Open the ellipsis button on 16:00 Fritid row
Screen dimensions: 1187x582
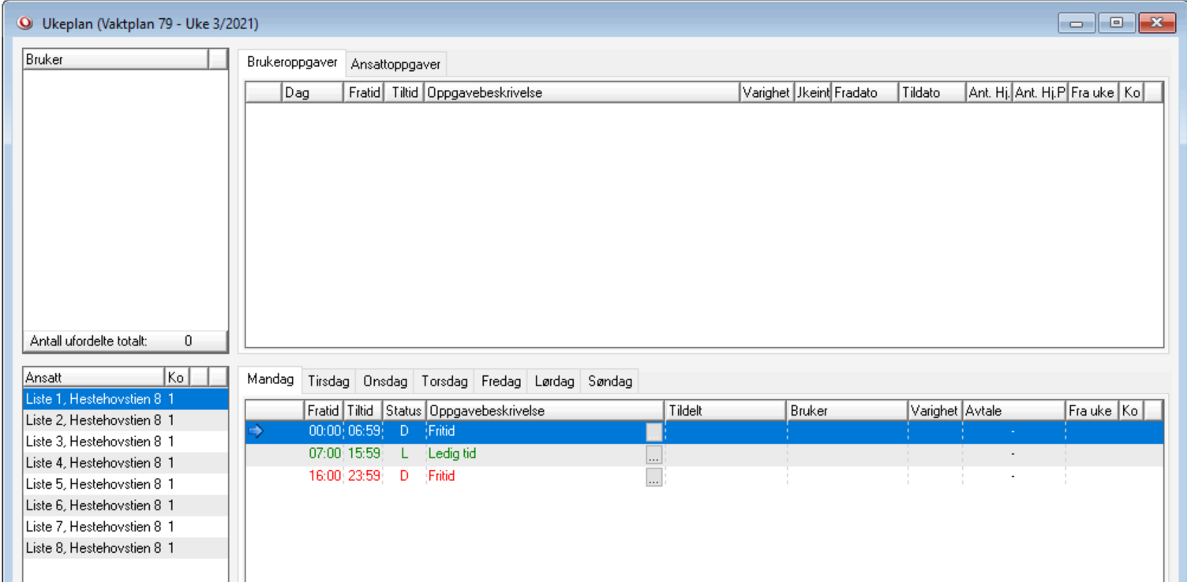click(x=653, y=476)
